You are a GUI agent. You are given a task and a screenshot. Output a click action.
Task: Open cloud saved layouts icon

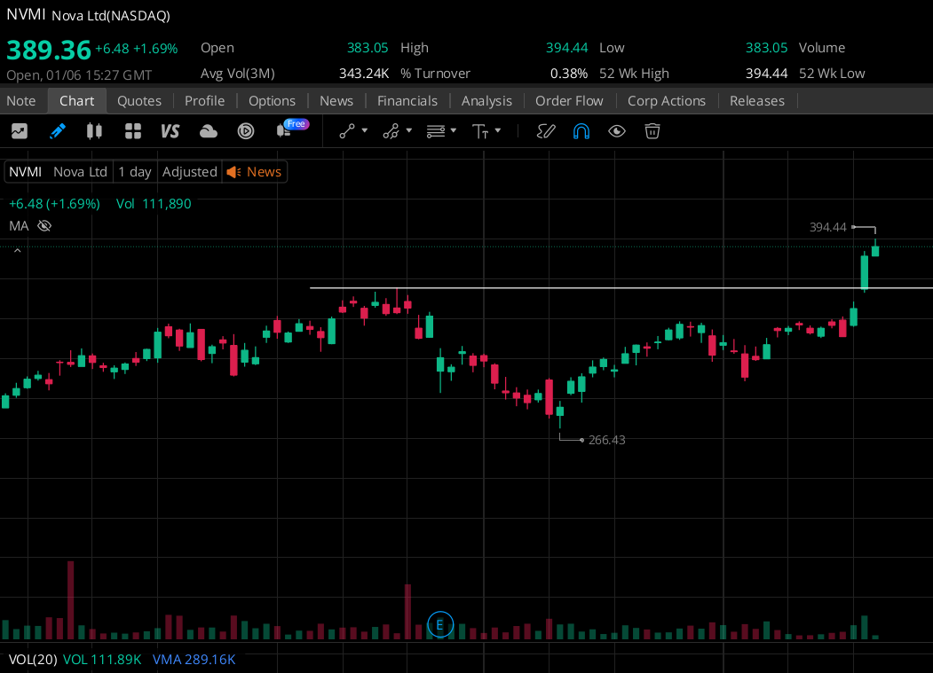click(207, 130)
